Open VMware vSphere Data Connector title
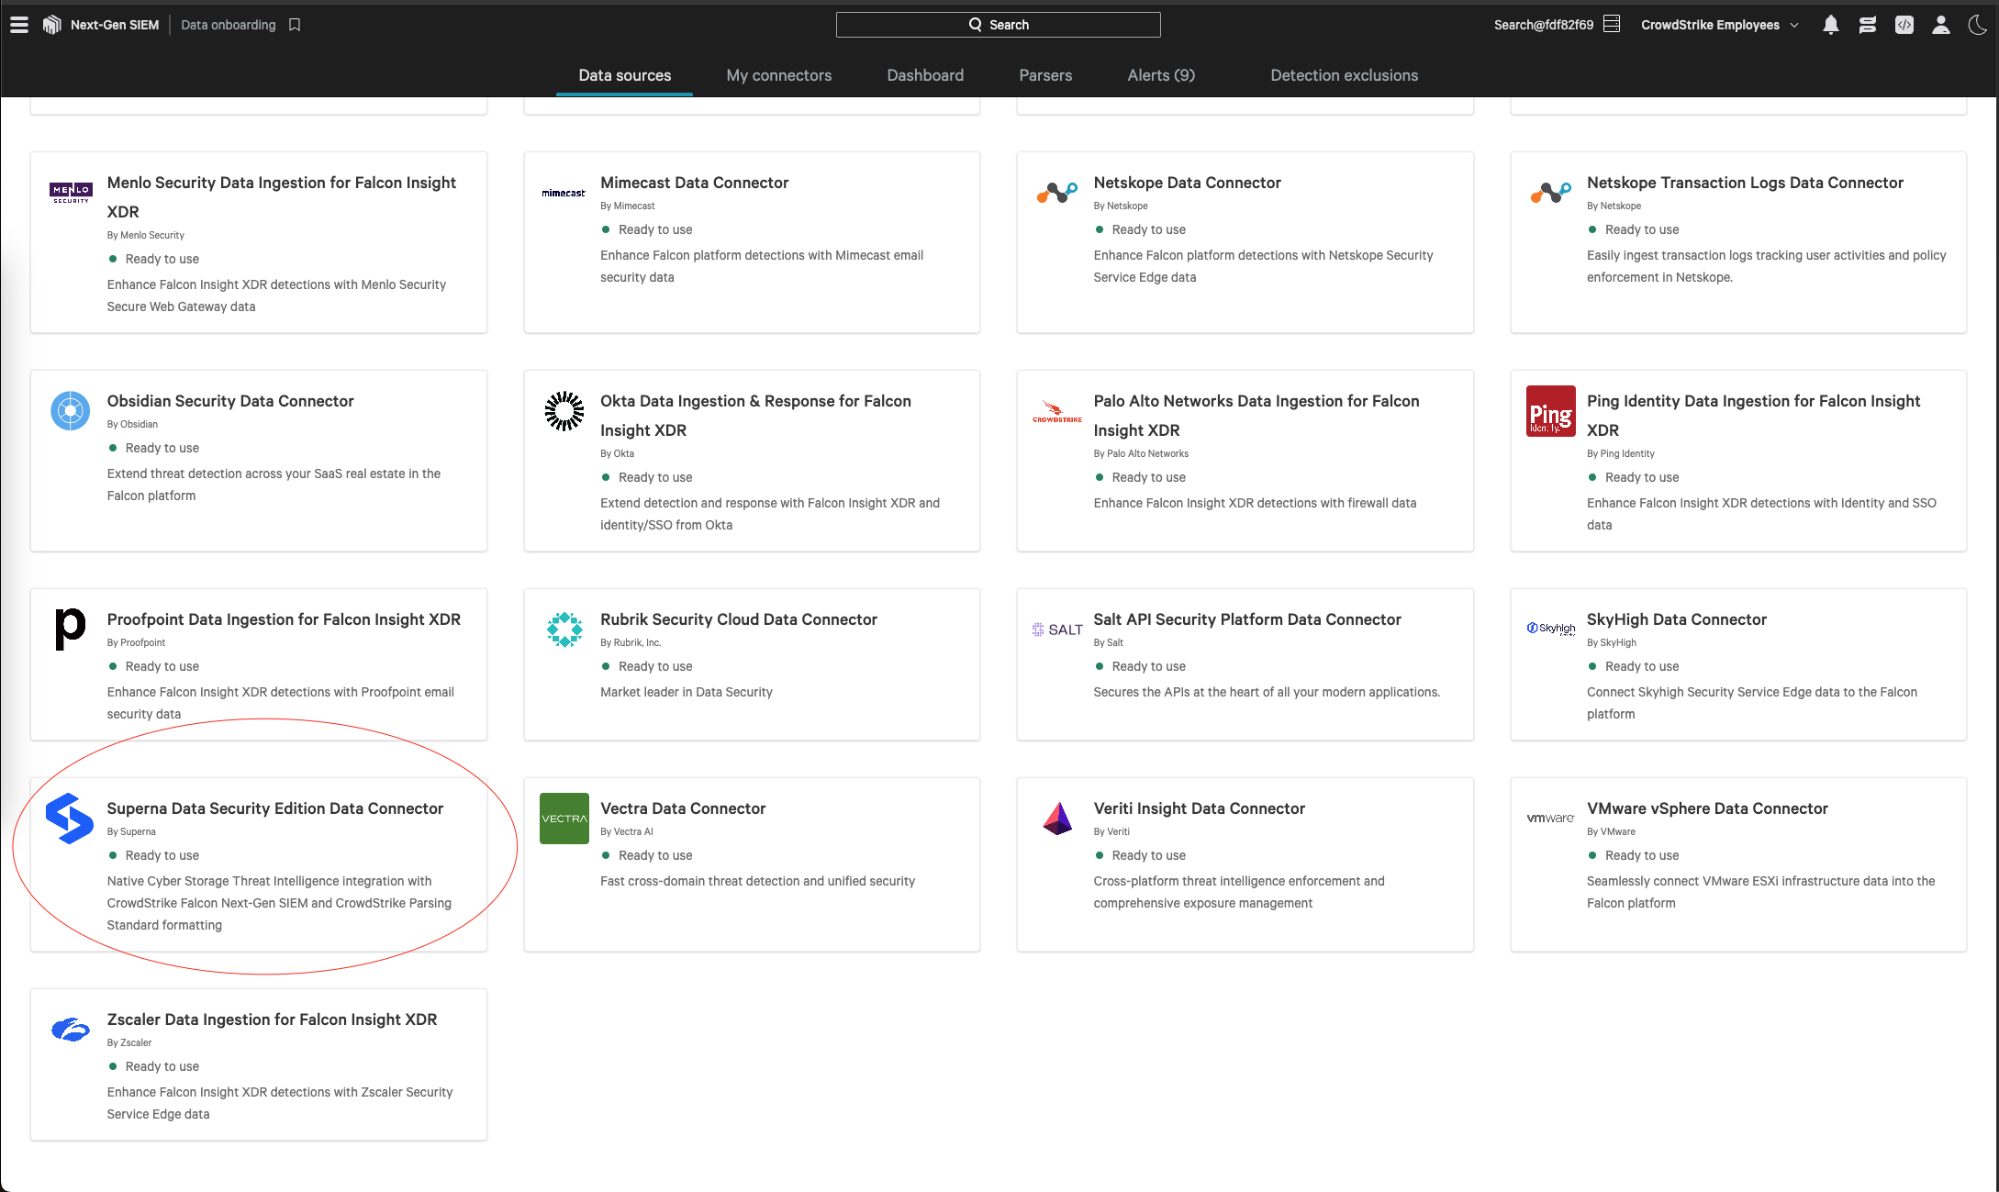Screen dimensions: 1999x1192 point(1707,808)
